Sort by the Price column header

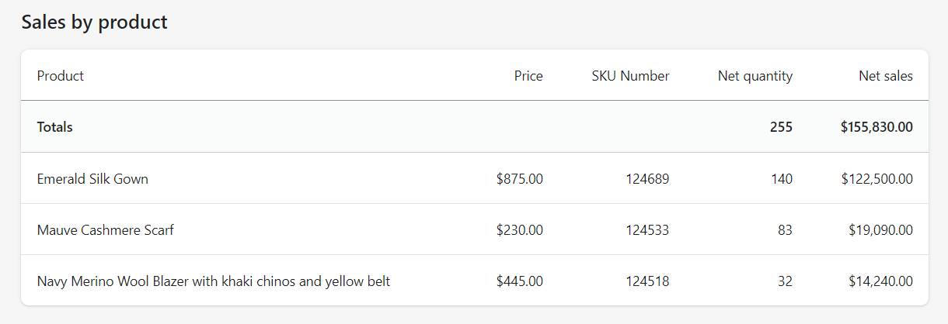point(528,76)
